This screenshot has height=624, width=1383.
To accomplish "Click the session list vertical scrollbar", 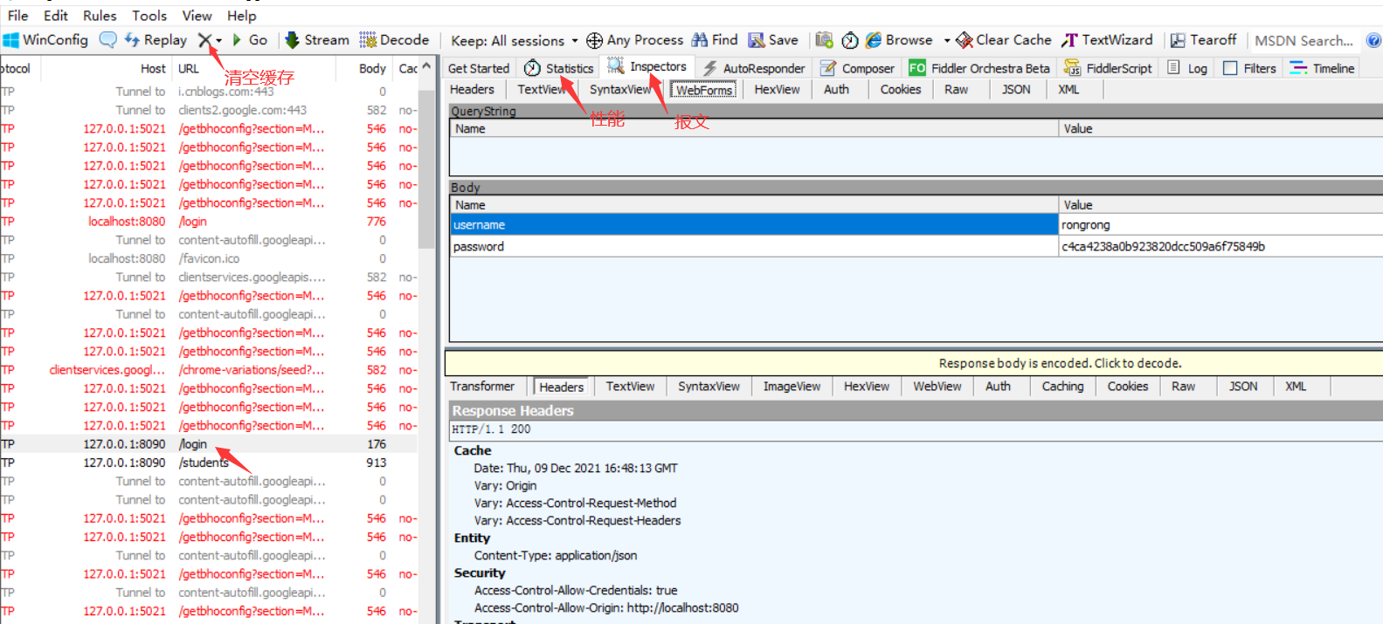I will coord(426,170).
